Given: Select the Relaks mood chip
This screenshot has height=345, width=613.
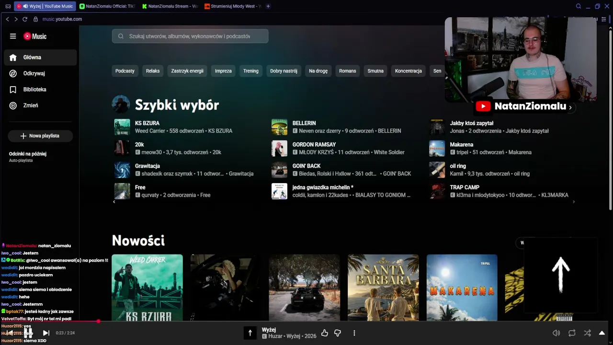Looking at the screenshot, I should point(153,71).
